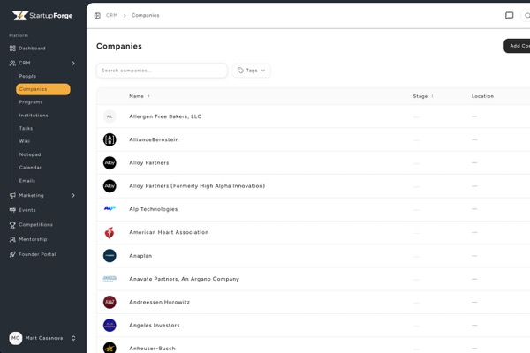Click the tag icon in Tags filter
The width and height of the screenshot is (530, 353).
240,71
